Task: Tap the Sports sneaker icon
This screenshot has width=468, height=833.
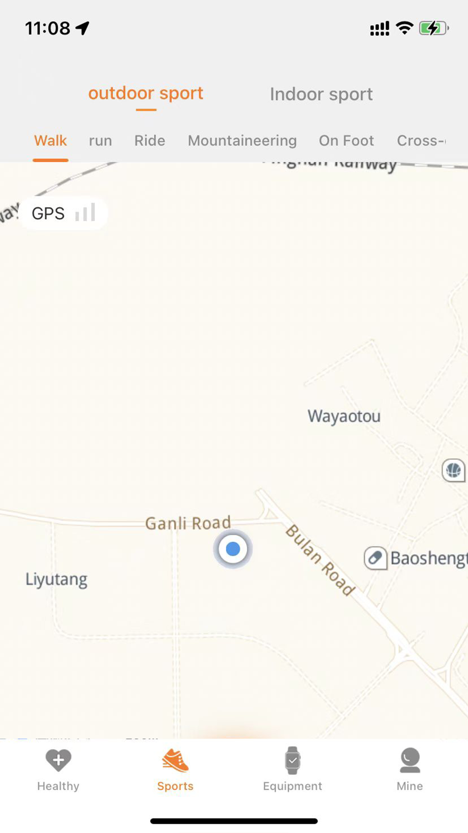Action: (175, 760)
